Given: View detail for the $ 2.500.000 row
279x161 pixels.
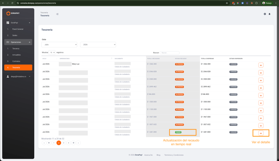Looking at the screenshot, I should [x=261, y=80].
